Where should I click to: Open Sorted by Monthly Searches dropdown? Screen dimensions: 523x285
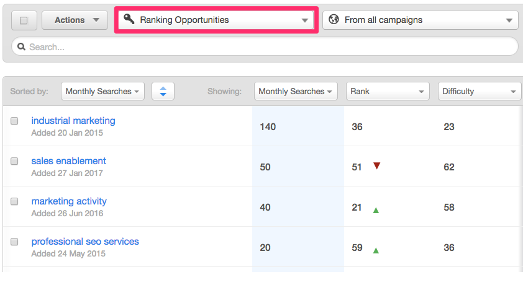(102, 91)
